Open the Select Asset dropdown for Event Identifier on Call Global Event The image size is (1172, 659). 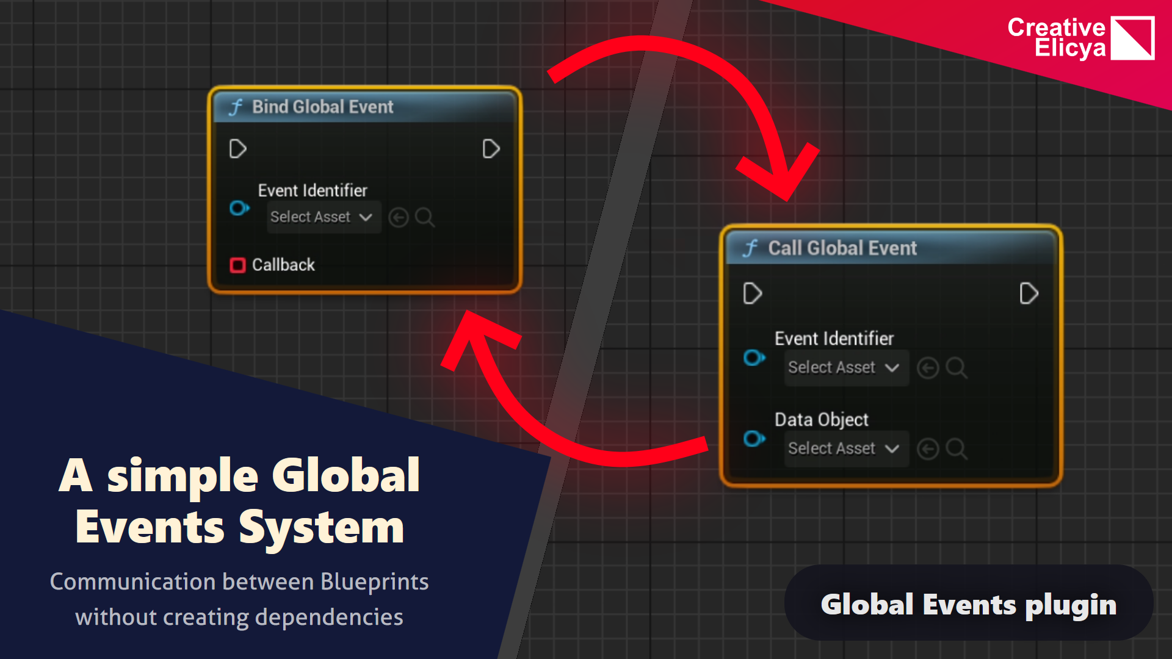pos(846,367)
